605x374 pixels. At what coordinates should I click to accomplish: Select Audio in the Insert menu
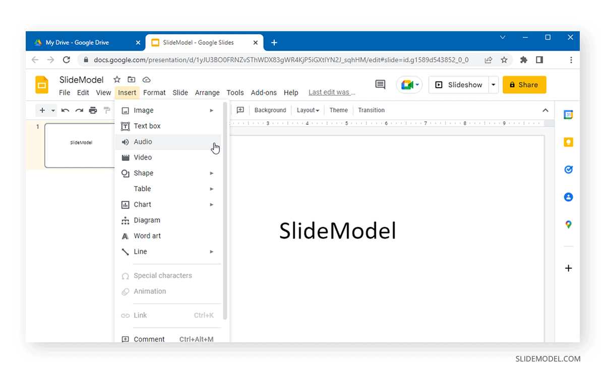168,142
